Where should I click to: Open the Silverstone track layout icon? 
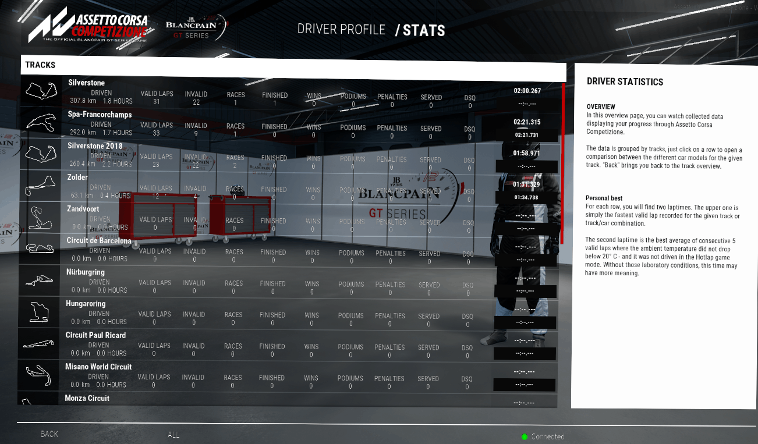pyautogui.click(x=41, y=91)
